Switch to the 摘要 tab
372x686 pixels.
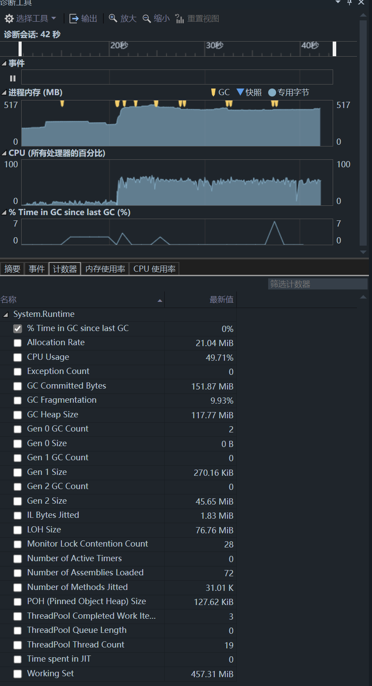(12, 269)
